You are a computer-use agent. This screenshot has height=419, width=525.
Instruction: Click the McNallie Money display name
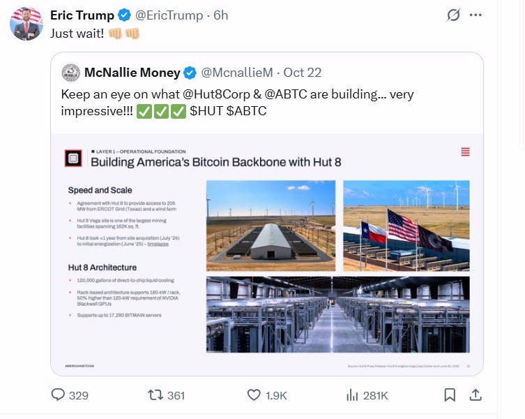(x=131, y=73)
